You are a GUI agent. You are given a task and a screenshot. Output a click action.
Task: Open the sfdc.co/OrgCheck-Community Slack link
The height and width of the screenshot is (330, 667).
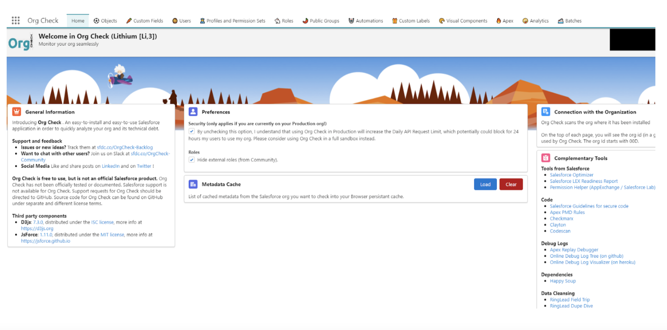(x=150, y=153)
